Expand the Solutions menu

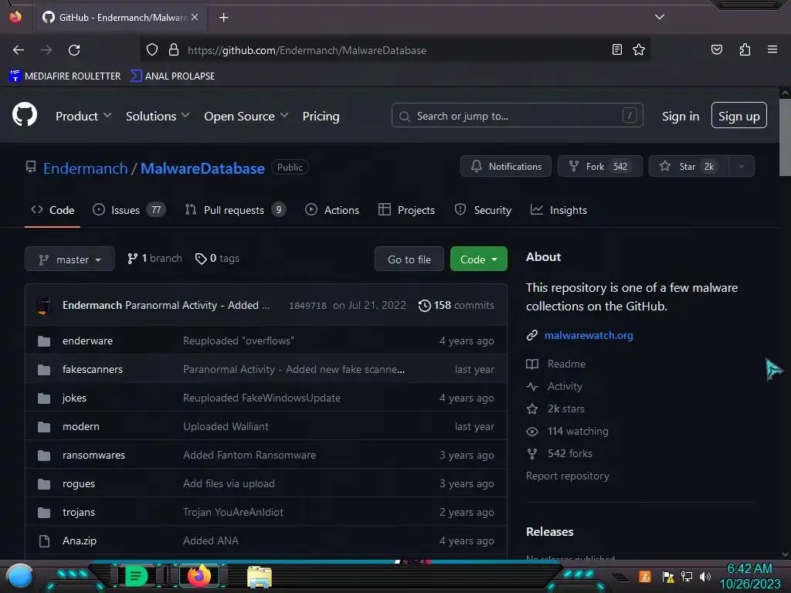click(x=158, y=116)
